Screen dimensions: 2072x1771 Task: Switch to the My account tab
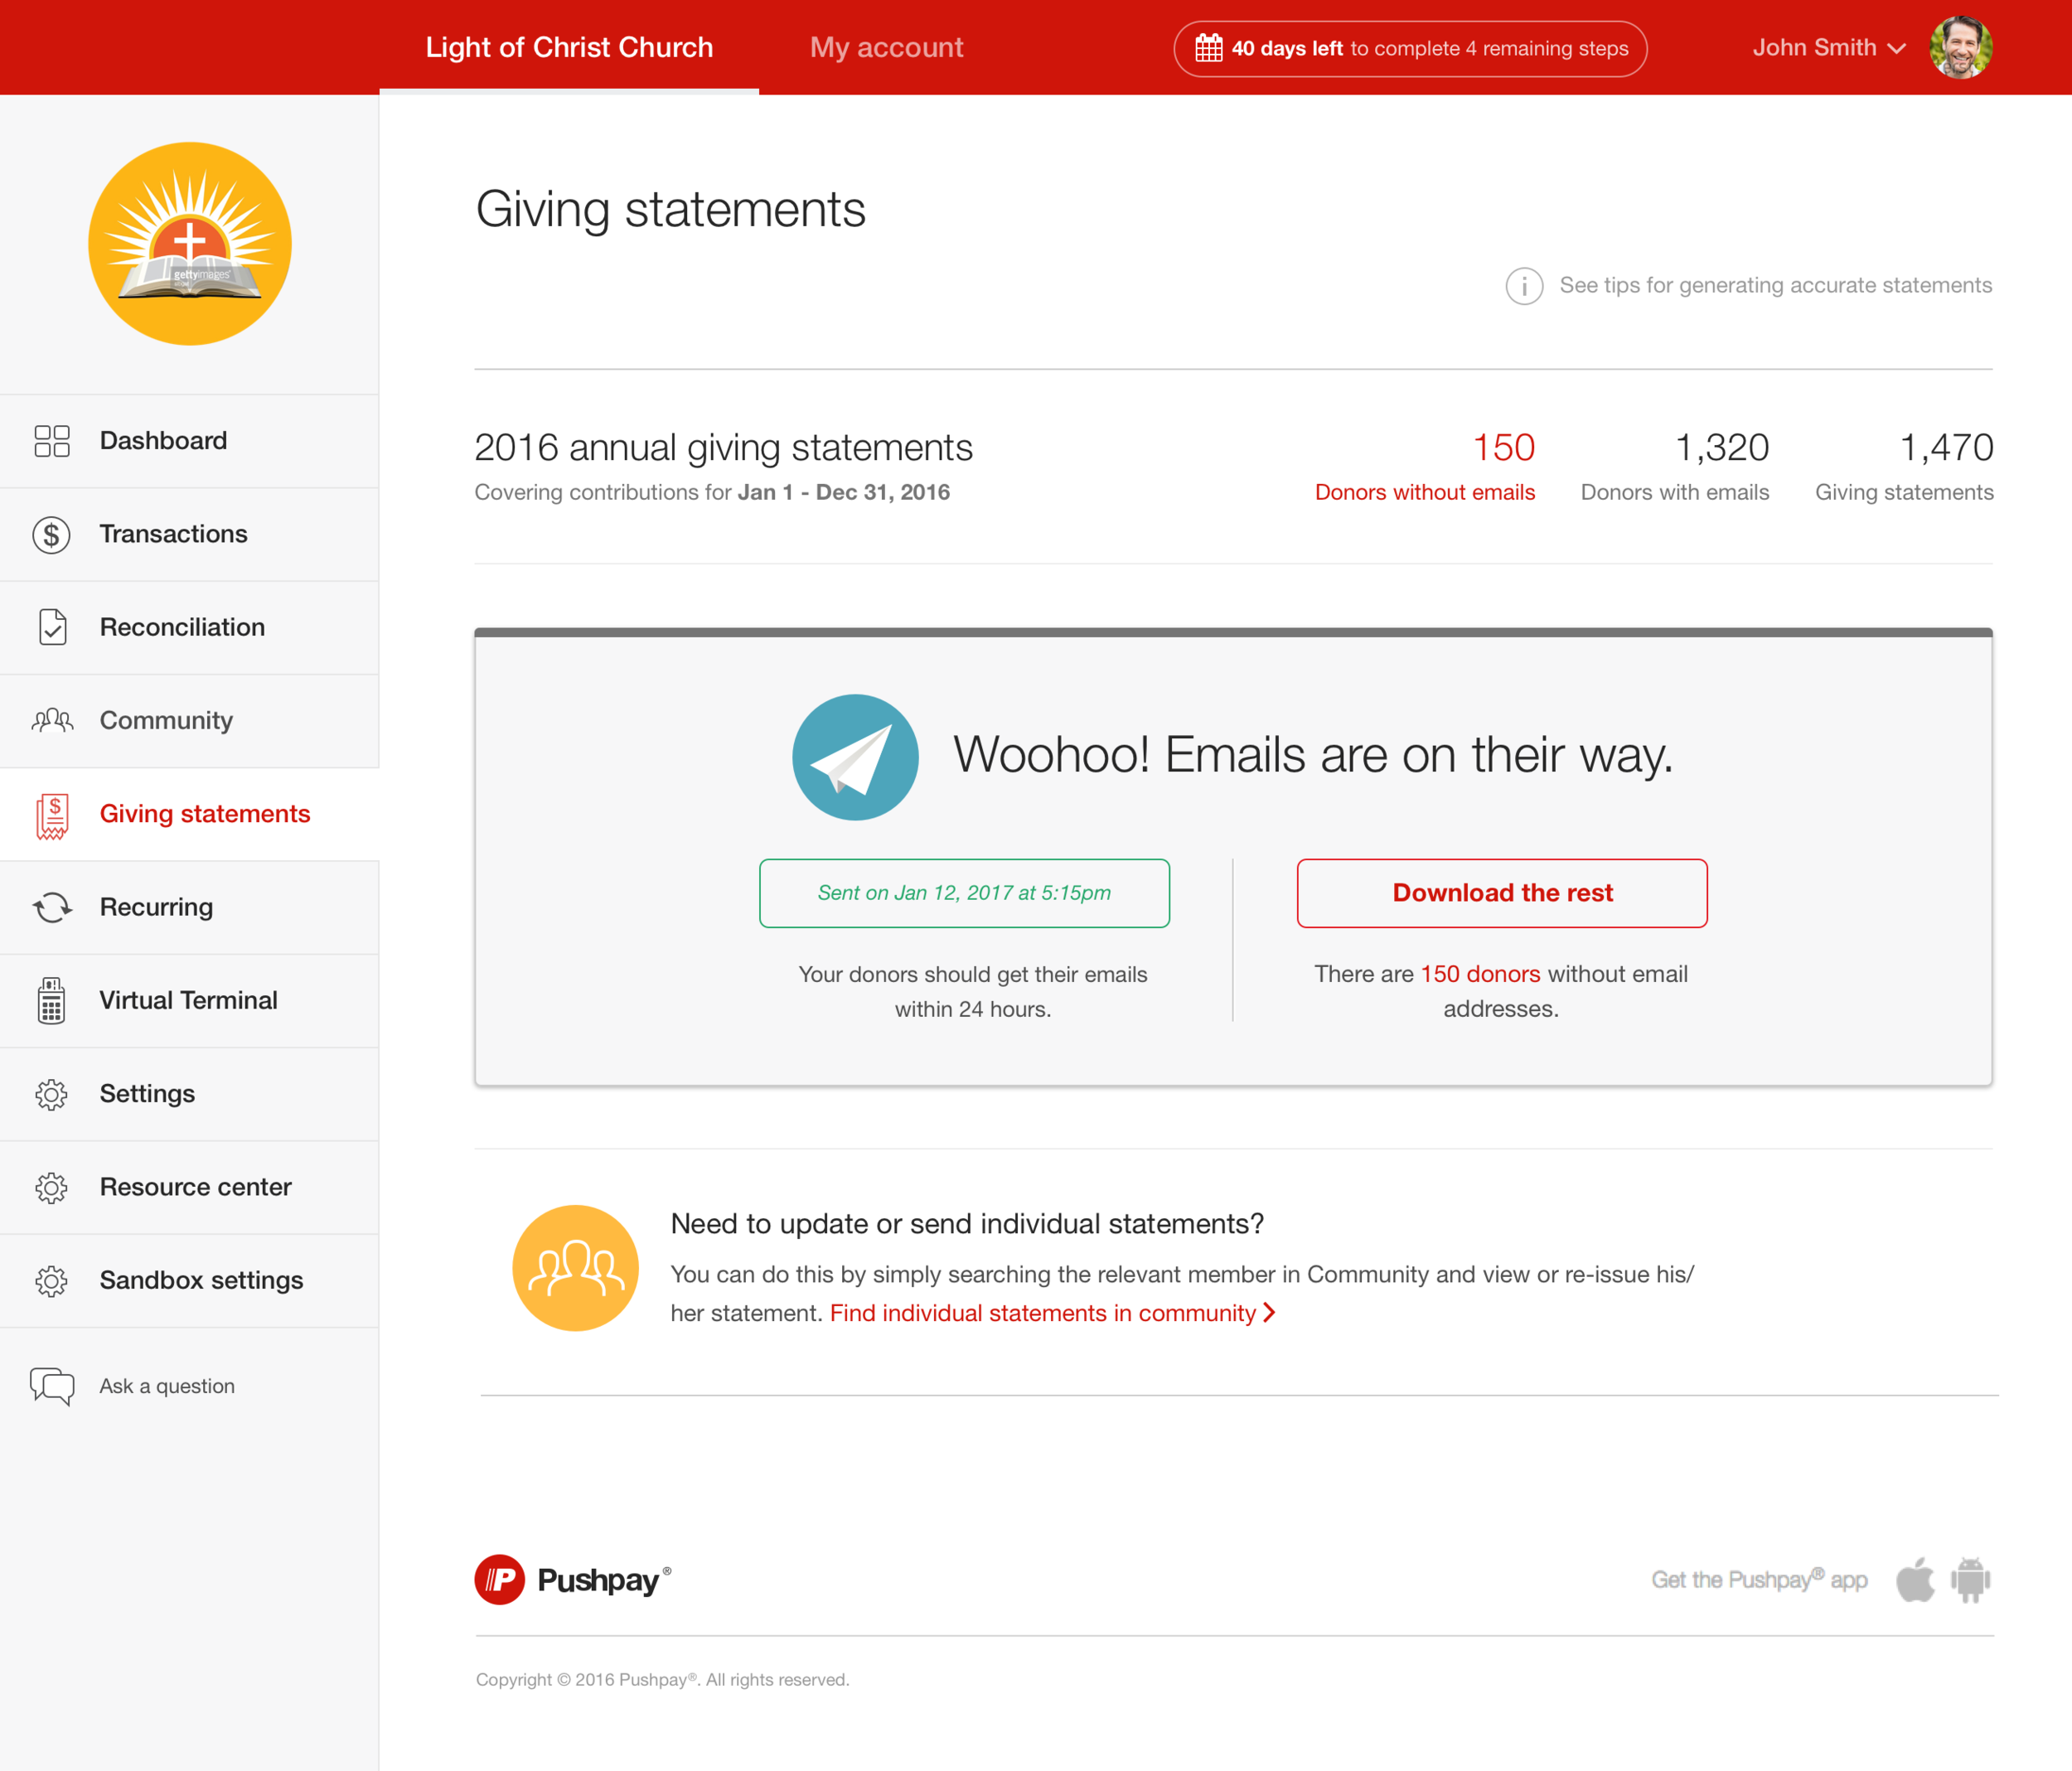pos(886,48)
